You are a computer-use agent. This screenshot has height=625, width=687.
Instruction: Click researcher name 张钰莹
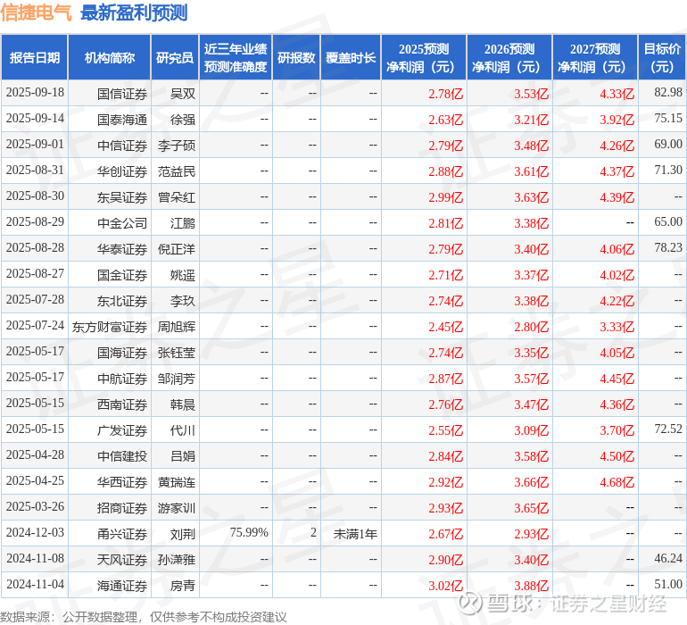pyautogui.click(x=177, y=353)
